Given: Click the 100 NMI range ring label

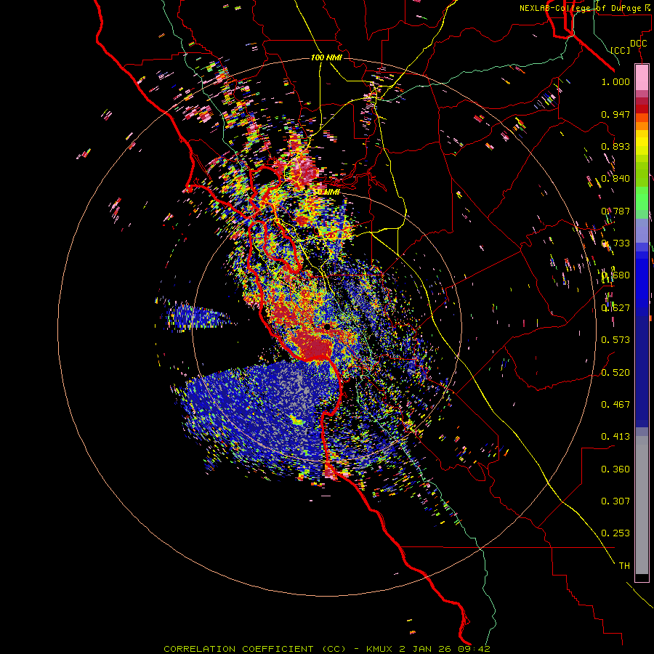Looking at the screenshot, I should coord(326,57).
